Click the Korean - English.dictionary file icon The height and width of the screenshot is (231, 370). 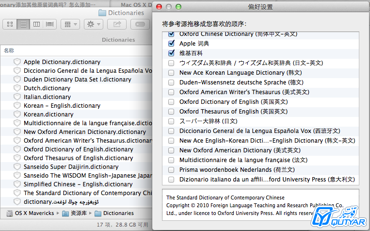(17, 106)
